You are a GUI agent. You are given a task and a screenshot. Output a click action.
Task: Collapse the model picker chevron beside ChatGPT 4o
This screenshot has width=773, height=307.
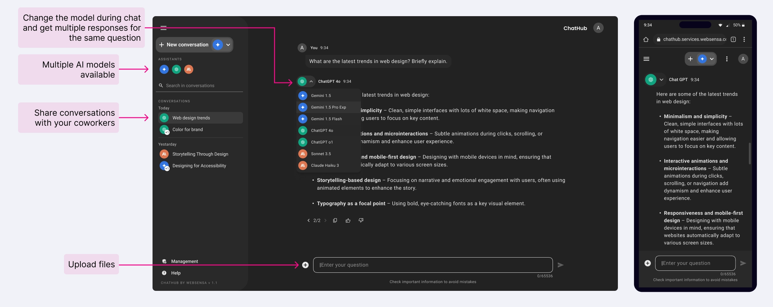coord(311,81)
